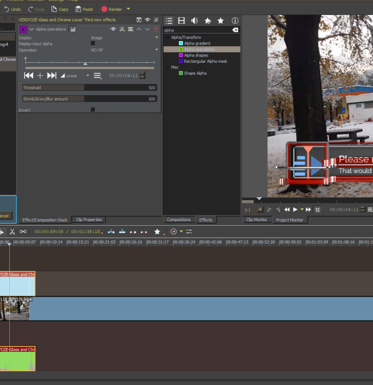The width and height of the screenshot is (373, 385).
Task: Adjust the Shrink/Grow/Blur amount slider
Action: click(x=90, y=99)
